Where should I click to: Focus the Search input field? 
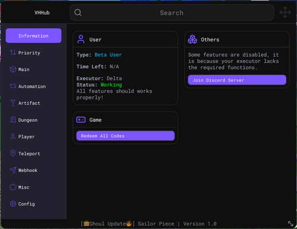172,12
